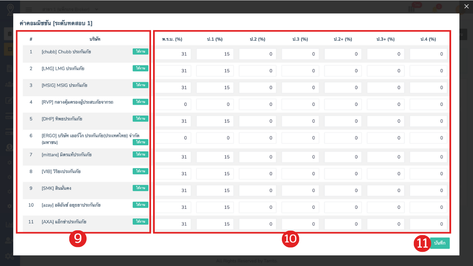Toggle the ใช้งาน badge for mittare มิตรแท้ประกันภัย

point(141,154)
